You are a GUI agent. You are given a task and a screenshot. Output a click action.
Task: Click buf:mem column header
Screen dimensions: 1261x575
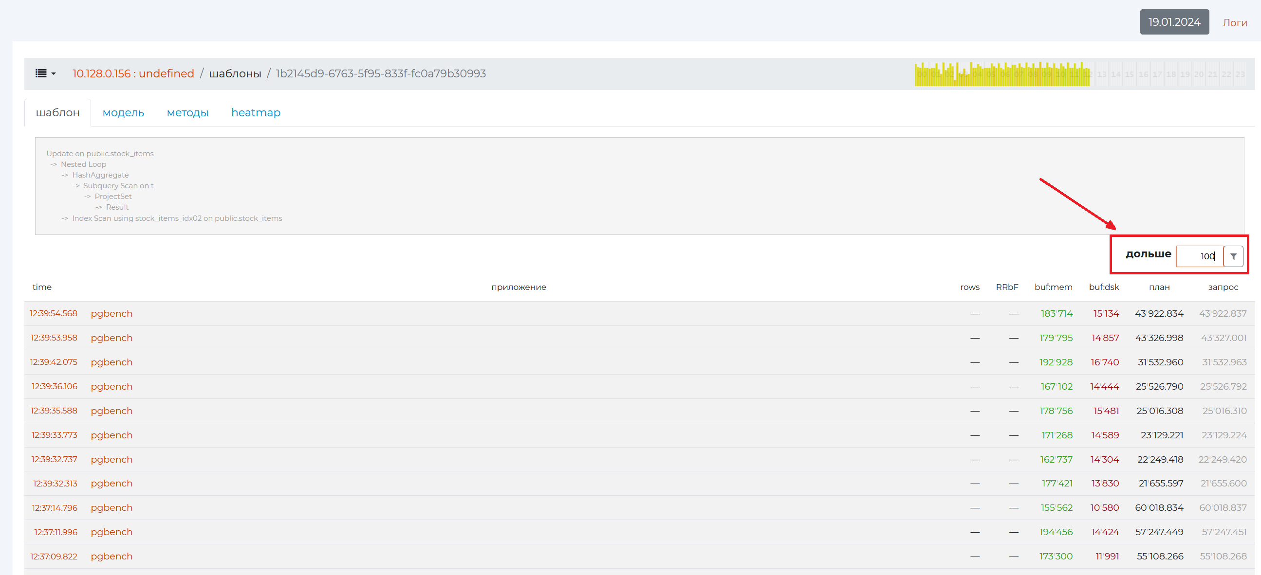click(1053, 287)
